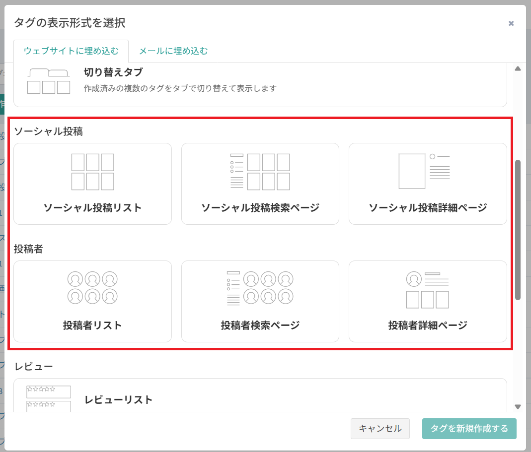Click the dialog's vertical scrollbar thumb
This screenshot has width=531, height=452.
[x=518, y=229]
